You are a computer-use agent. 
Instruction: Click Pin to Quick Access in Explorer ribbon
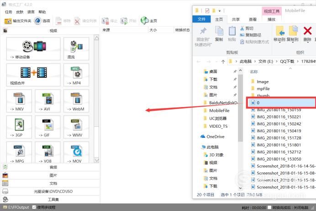pyautogui.click(x=203, y=37)
